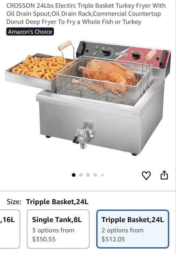Jump to the fourth image carousel dot
This screenshot has height=254, width=176.
pos(95,175)
